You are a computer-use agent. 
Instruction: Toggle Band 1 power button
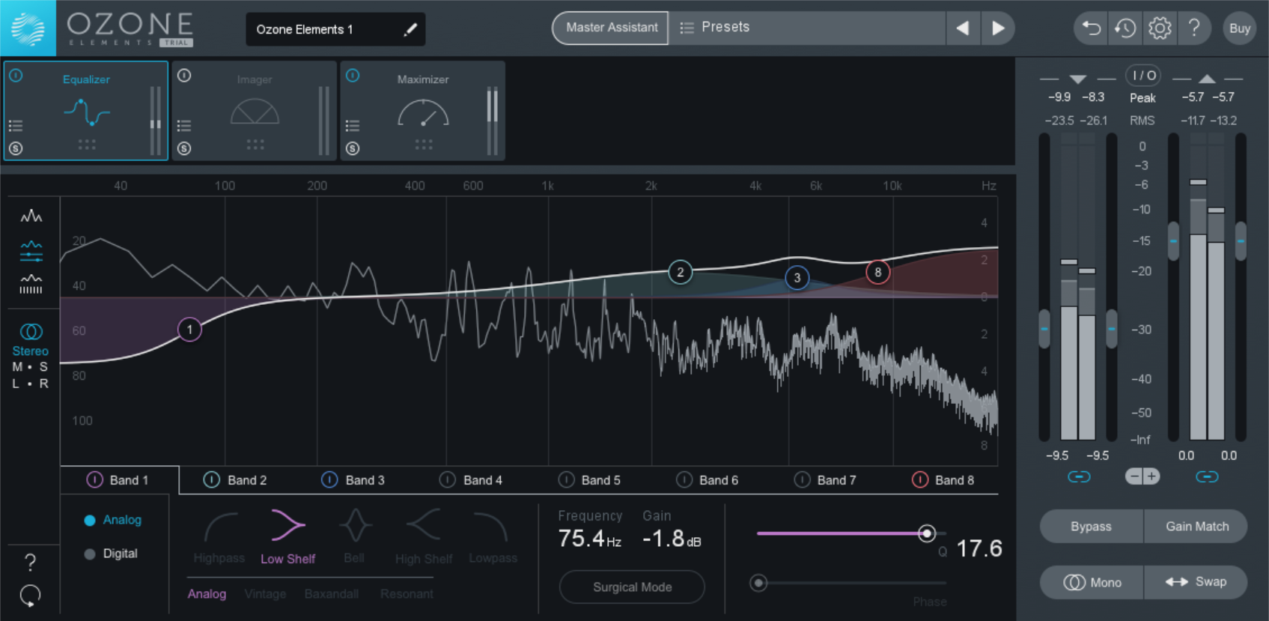(94, 480)
